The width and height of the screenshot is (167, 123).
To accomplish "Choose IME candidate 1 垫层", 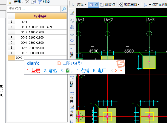I will coord(33,71).
